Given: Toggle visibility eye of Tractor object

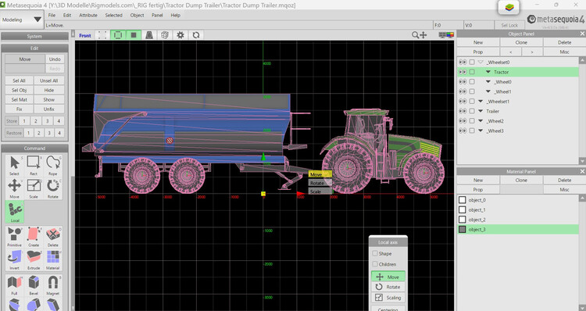Looking at the screenshot, I should (463, 72).
